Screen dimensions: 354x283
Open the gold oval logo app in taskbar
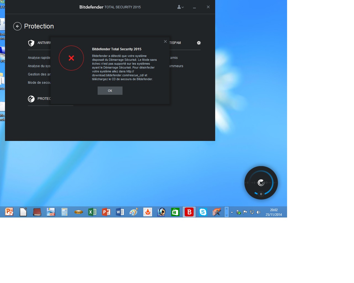[79, 212]
